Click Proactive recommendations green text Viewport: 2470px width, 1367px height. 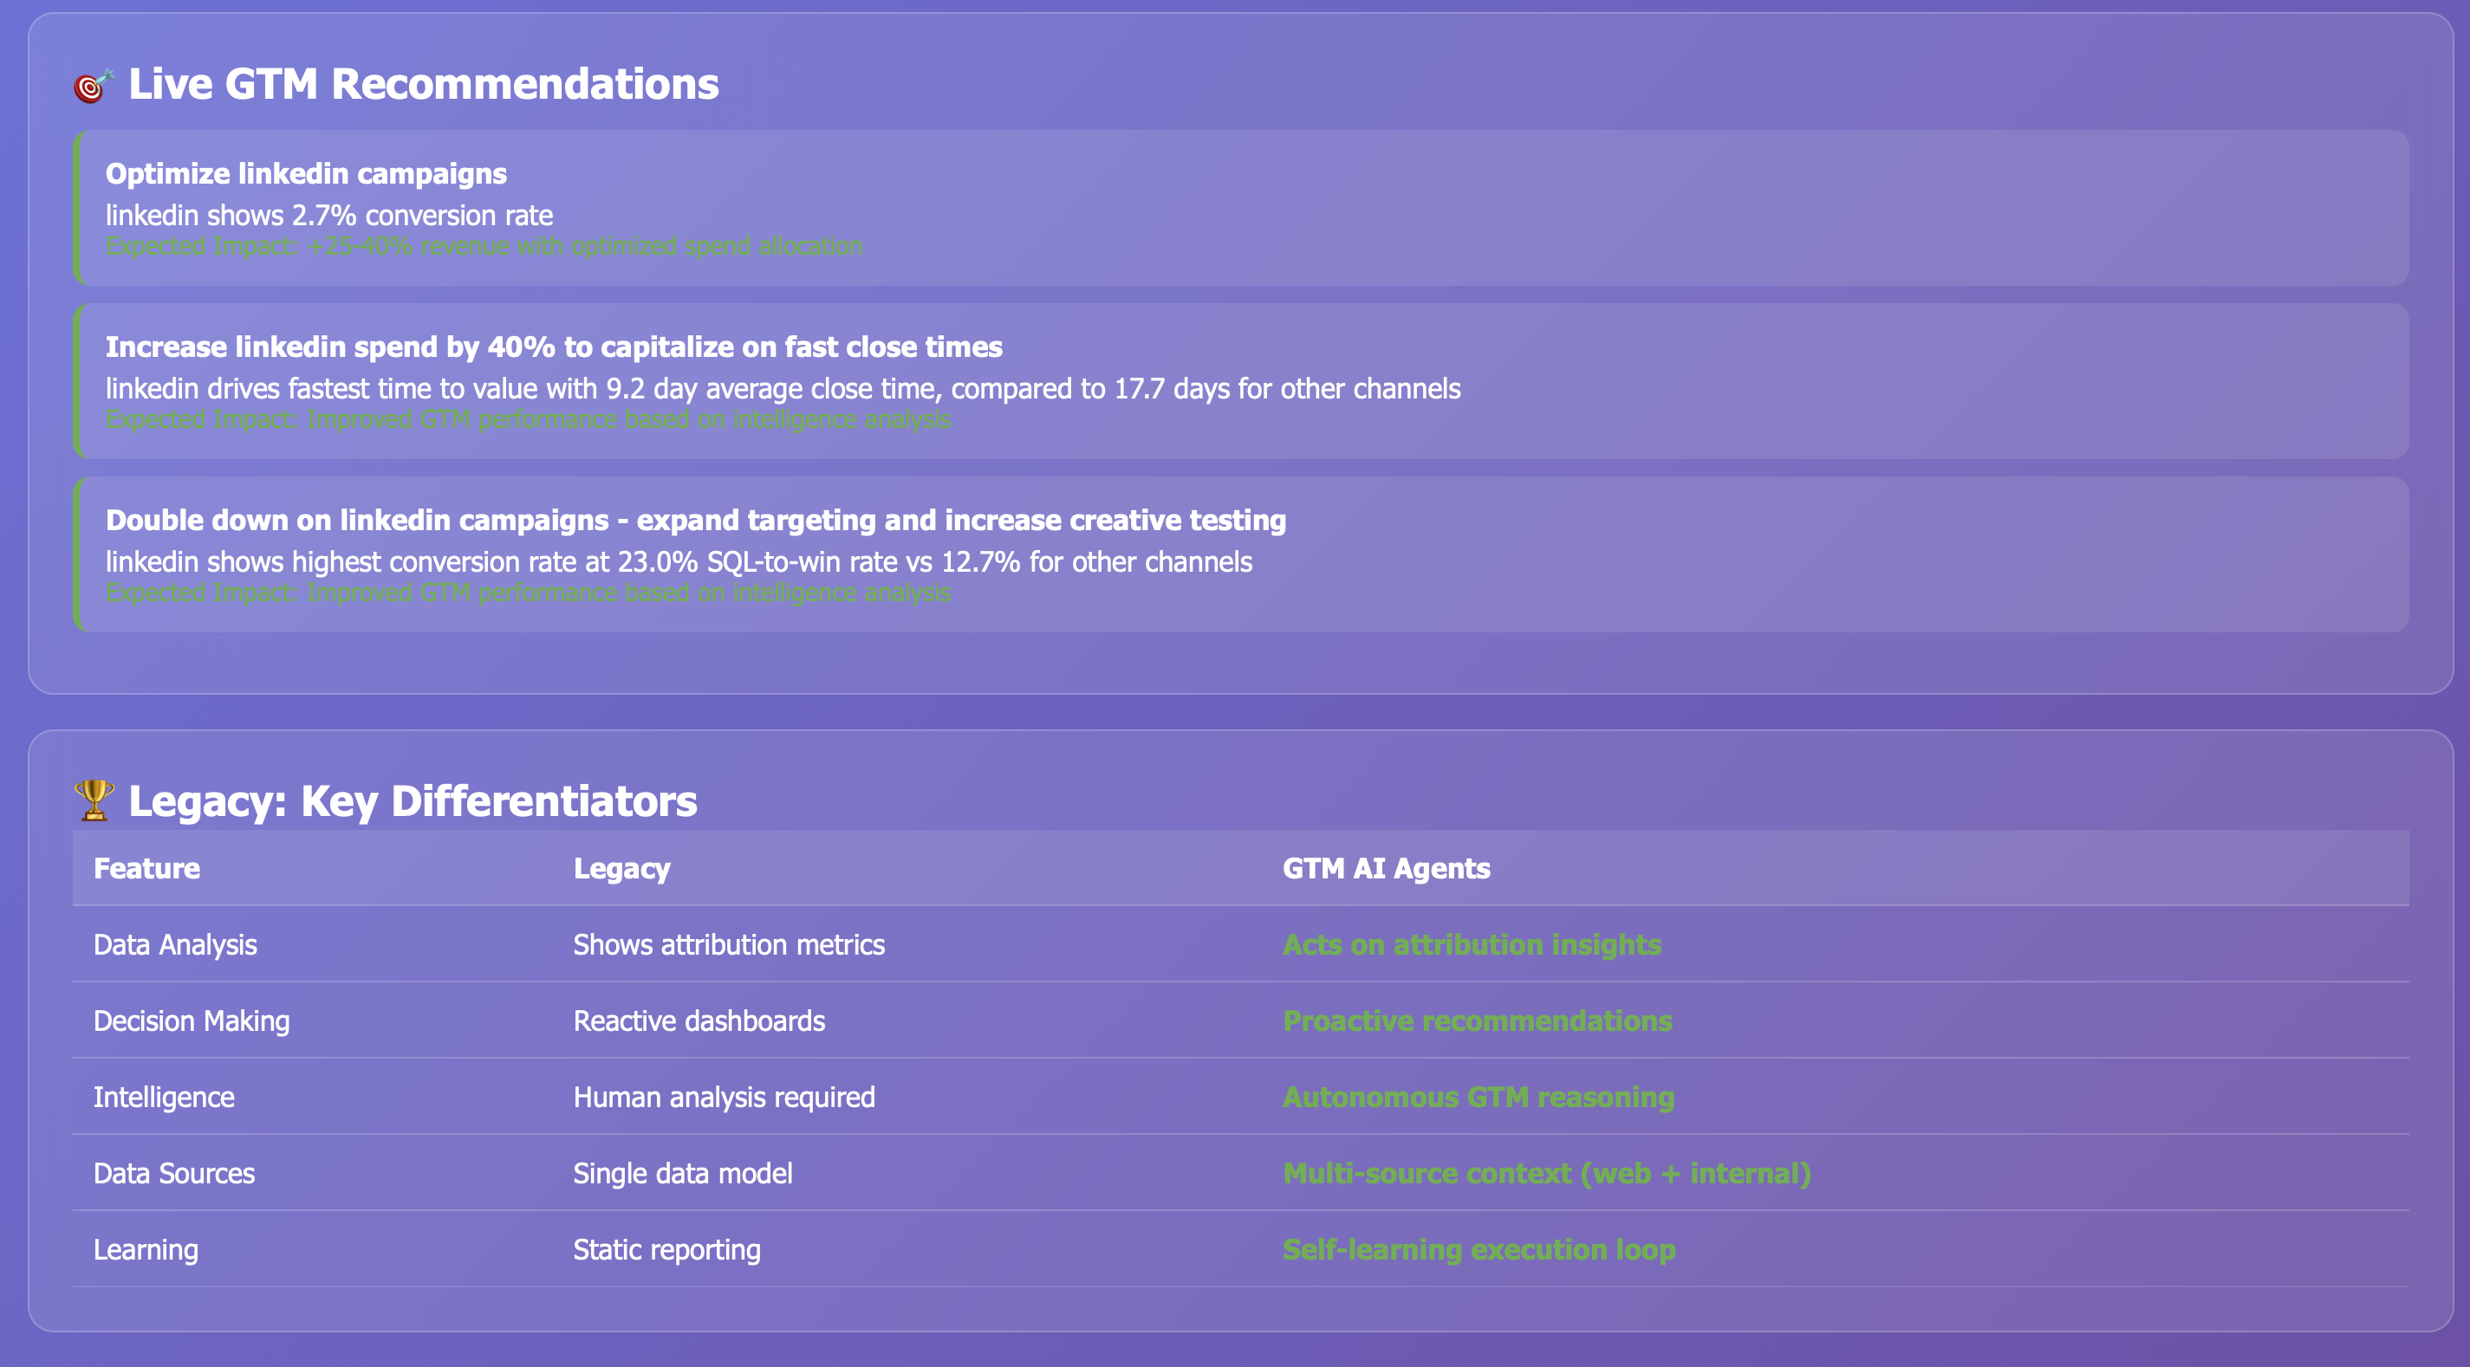click(1477, 1021)
